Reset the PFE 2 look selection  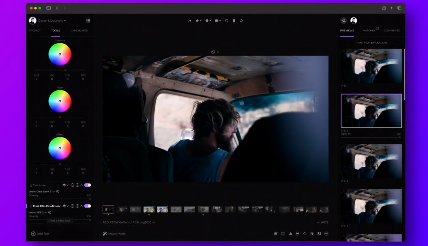tap(50, 213)
